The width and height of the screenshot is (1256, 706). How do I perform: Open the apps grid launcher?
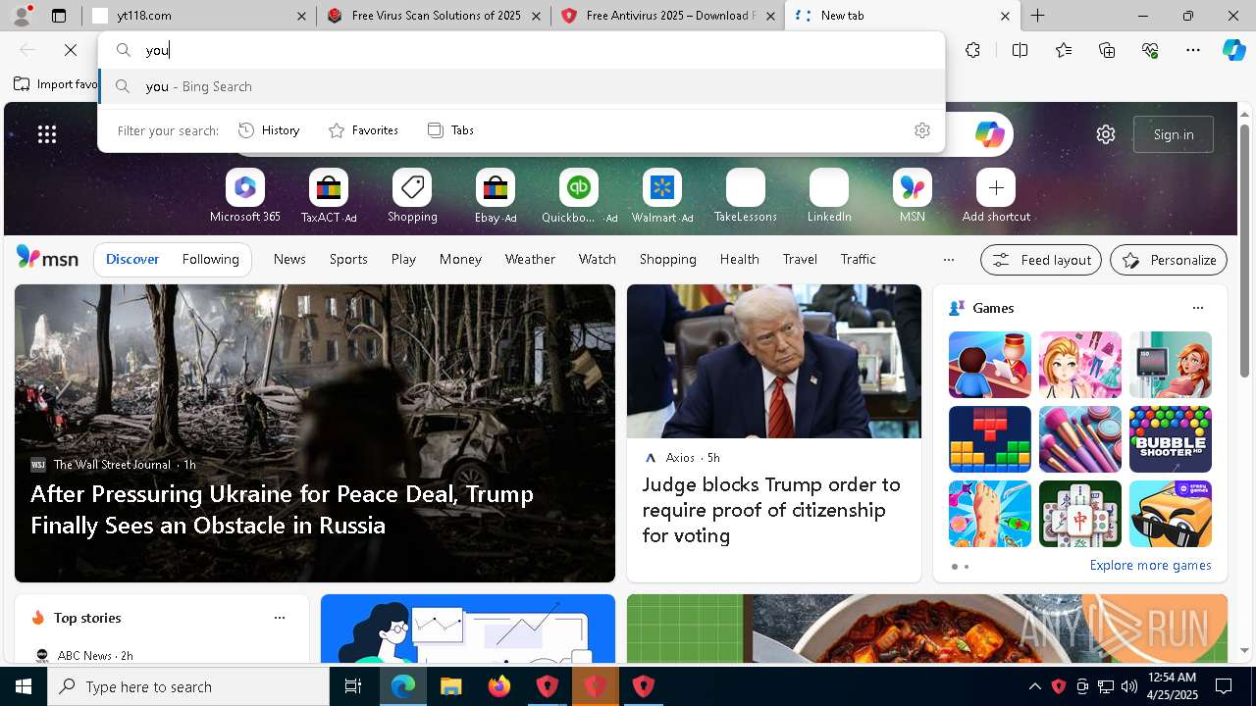[47, 134]
